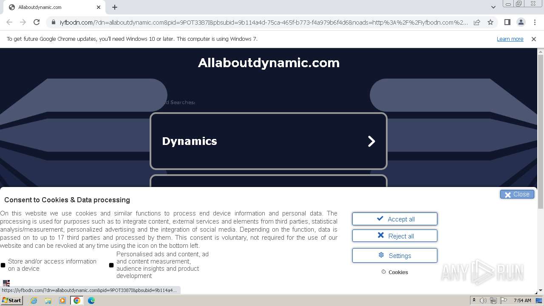View site information lock icon
Screen dimensions: 544x306
(x=53, y=23)
